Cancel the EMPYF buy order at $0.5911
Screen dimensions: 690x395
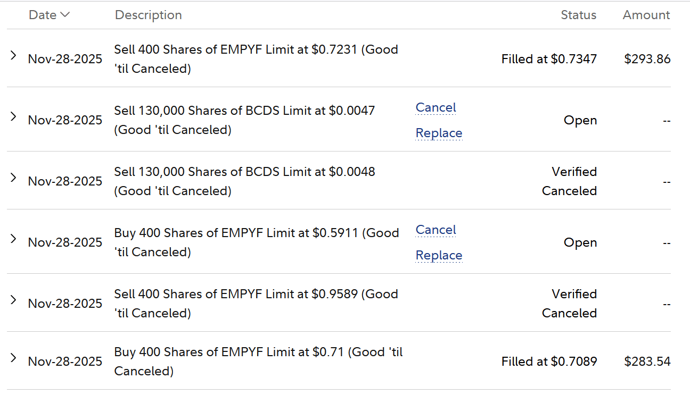point(436,230)
